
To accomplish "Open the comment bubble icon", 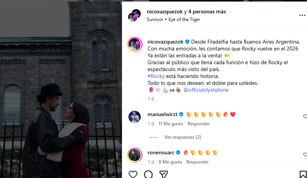I will click(148, 174).
